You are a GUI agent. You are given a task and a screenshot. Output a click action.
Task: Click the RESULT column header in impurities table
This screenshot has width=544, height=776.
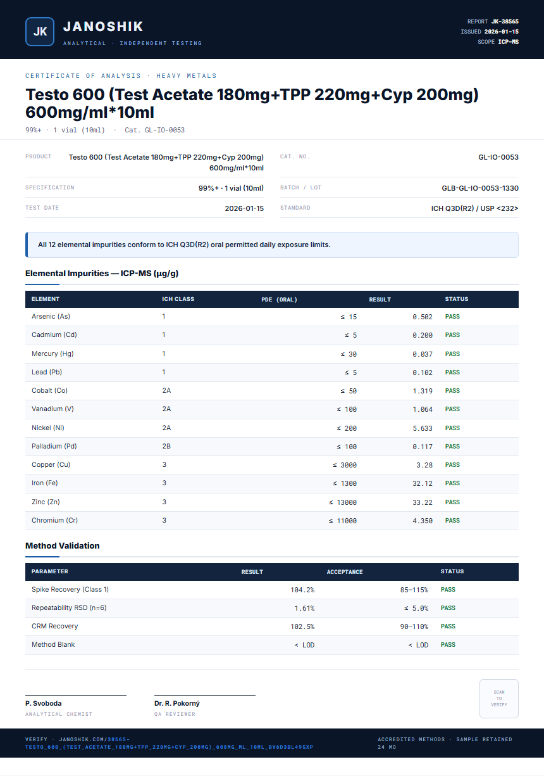[x=380, y=300]
